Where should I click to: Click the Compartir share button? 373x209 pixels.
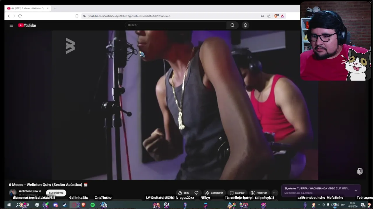click(214, 193)
